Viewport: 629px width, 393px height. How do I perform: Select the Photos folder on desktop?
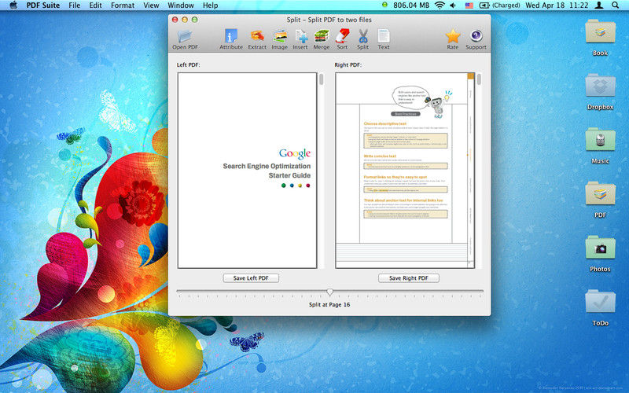pos(600,254)
